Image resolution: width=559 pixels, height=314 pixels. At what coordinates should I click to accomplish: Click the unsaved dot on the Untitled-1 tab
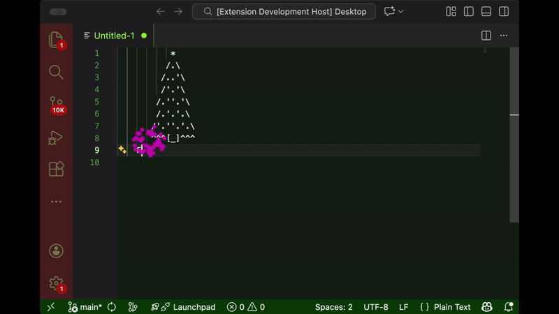pos(144,36)
